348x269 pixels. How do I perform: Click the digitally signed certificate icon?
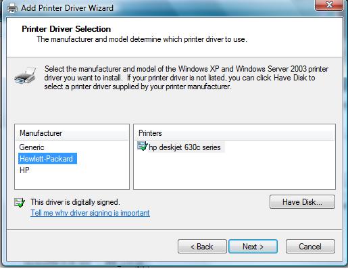(20, 203)
